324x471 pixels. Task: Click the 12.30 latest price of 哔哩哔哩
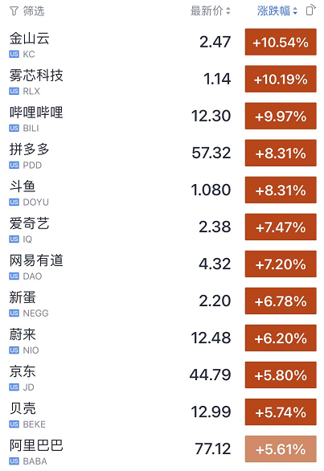pyautogui.click(x=211, y=116)
